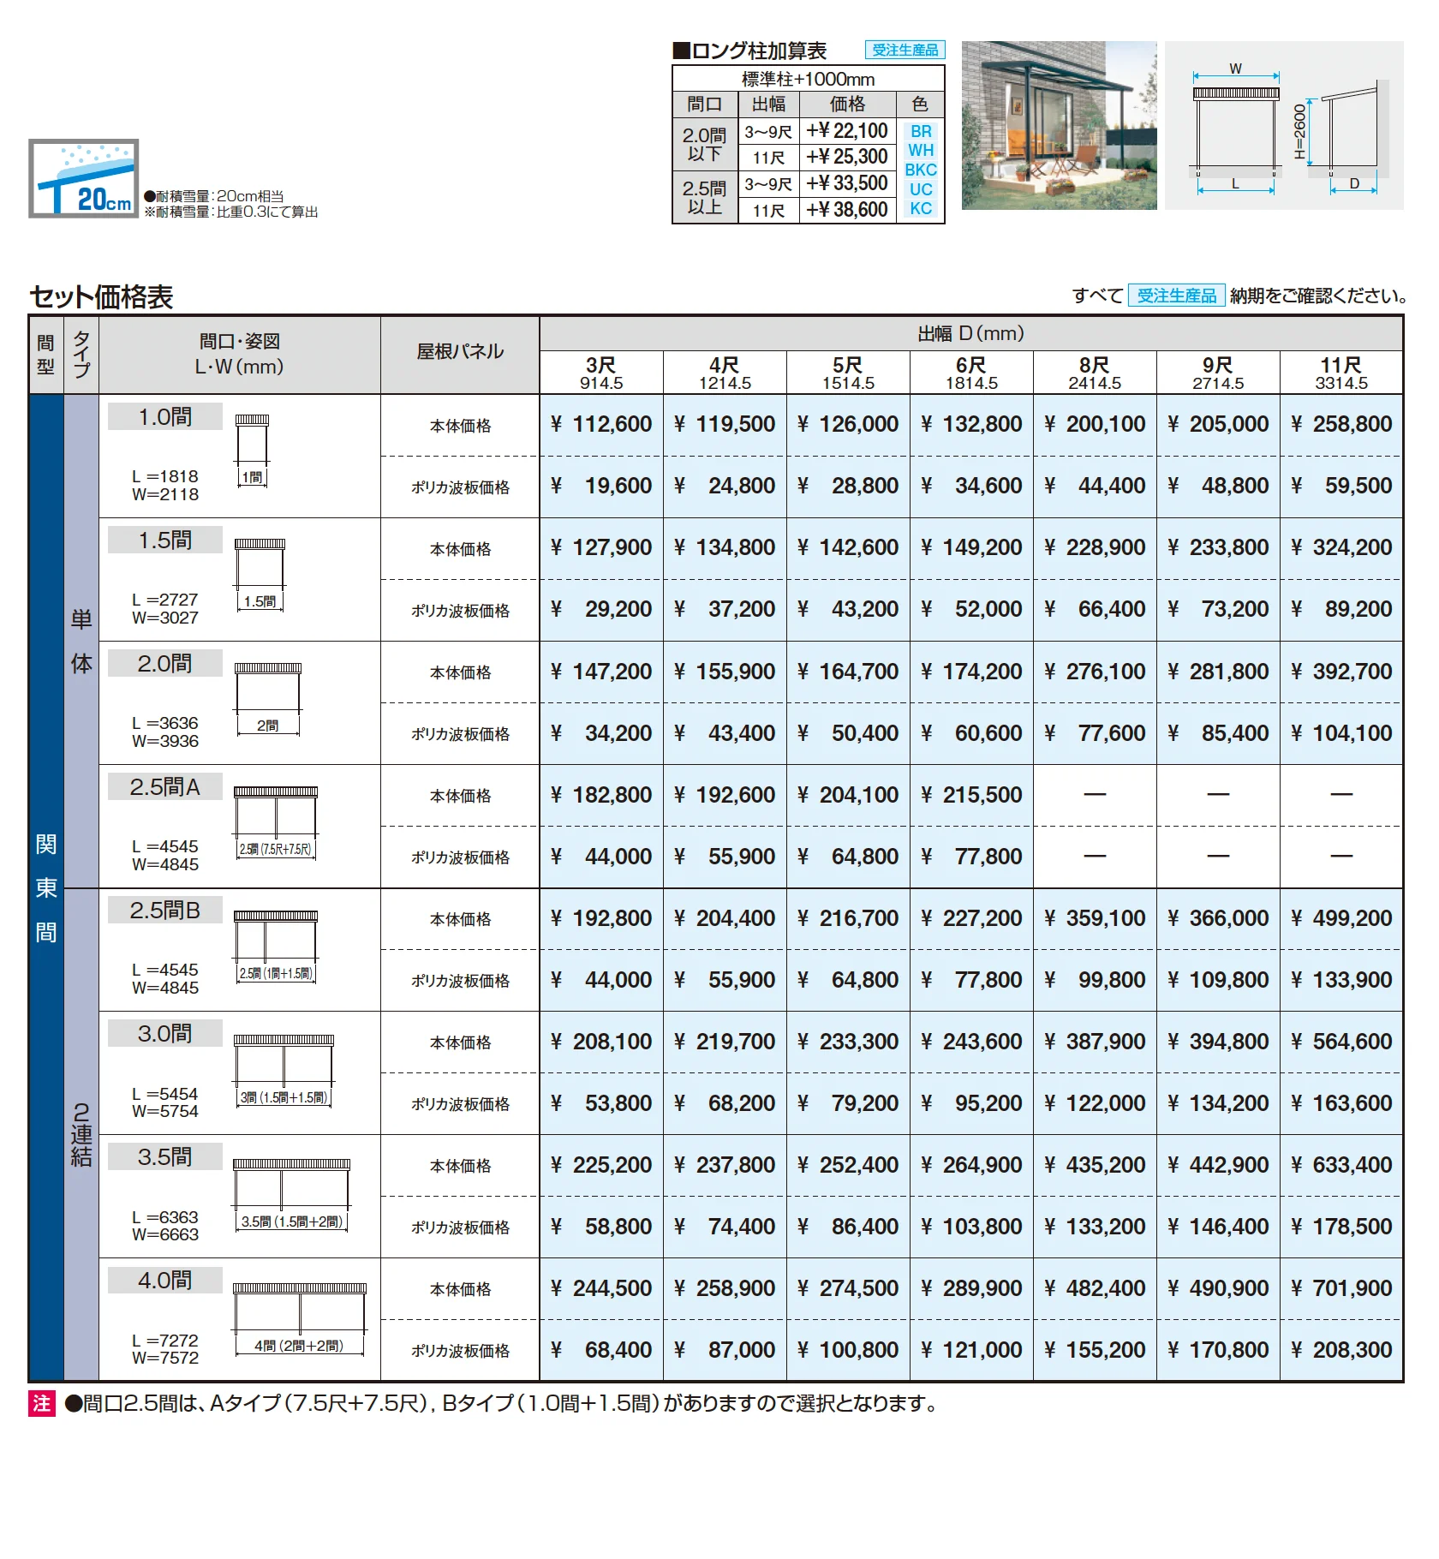Select the WH color code
Image resolution: width=1439 pixels, height=1559 pixels.
[921, 150]
